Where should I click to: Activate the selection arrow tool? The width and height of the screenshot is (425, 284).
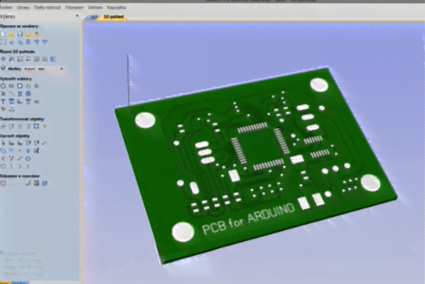tap(3, 143)
